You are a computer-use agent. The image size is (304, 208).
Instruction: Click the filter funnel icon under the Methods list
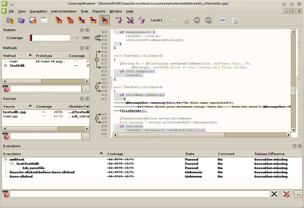coord(6,89)
